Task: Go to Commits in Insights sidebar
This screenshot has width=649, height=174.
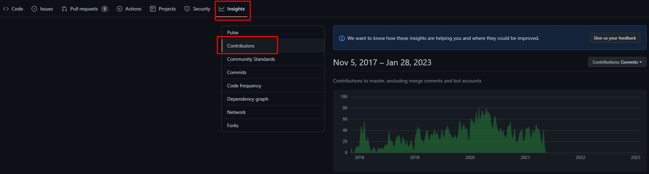Action: (237, 72)
